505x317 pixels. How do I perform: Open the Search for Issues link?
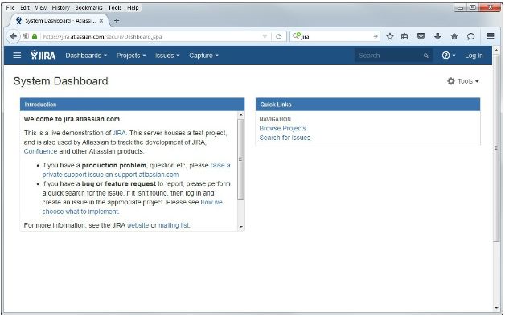pyautogui.click(x=285, y=138)
